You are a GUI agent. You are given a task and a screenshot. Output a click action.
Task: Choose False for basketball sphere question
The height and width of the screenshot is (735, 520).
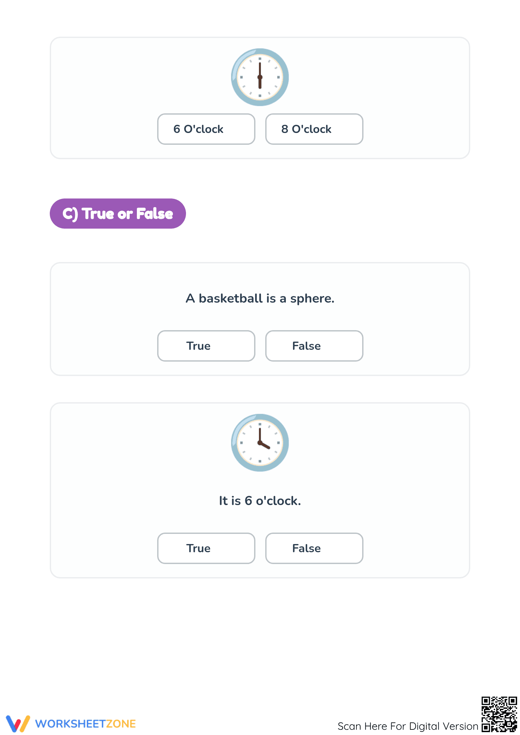point(314,346)
